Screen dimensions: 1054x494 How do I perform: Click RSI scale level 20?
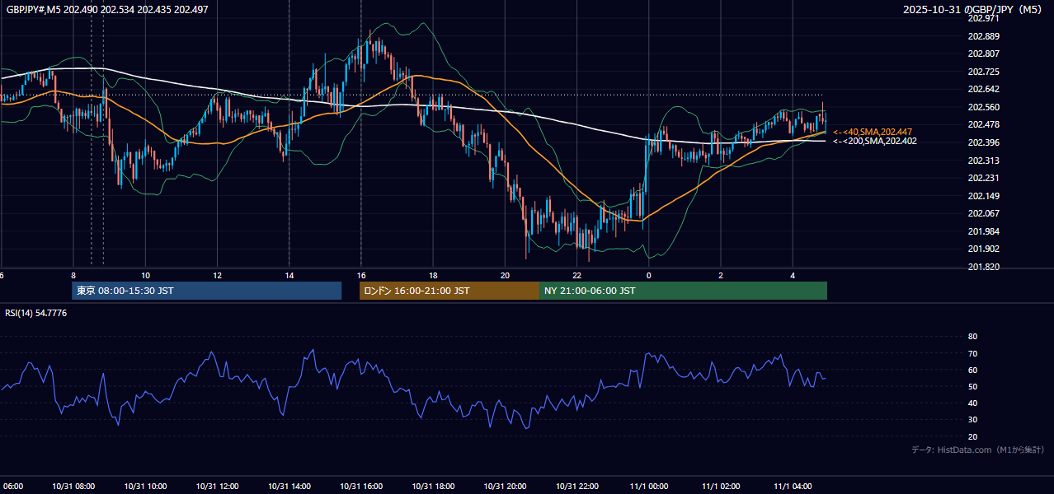coord(972,436)
